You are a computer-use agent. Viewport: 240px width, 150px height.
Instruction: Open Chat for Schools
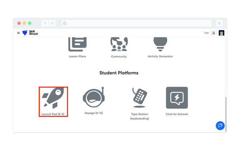click(x=177, y=98)
